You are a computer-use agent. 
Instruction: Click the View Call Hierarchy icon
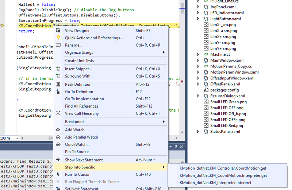click(x=58, y=113)
